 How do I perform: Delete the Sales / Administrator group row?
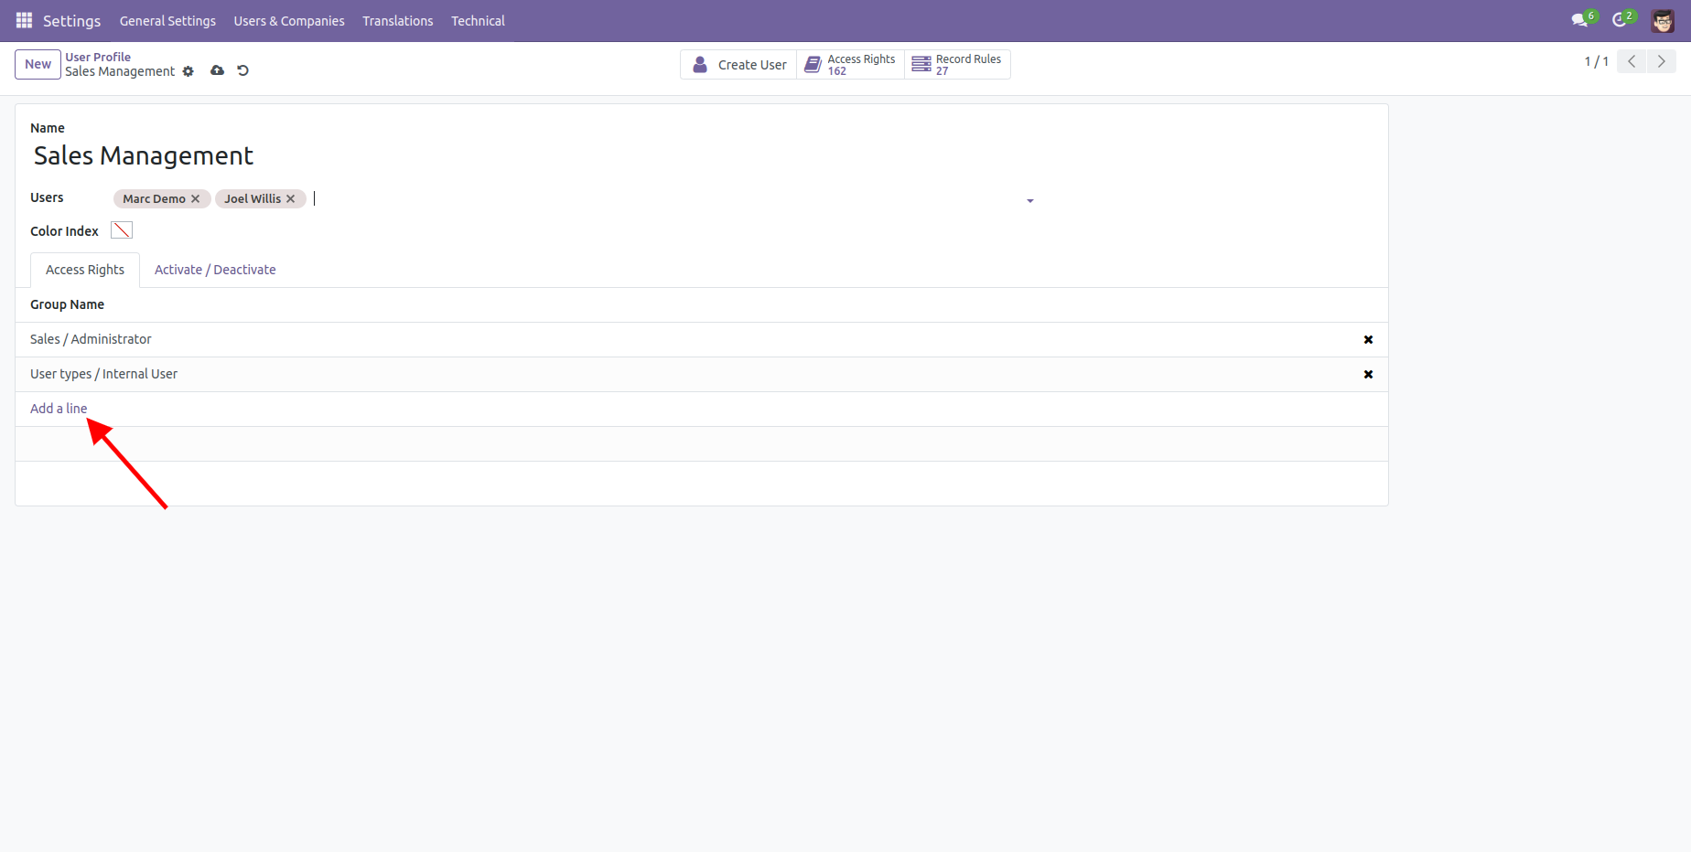tap(1368, 340)
